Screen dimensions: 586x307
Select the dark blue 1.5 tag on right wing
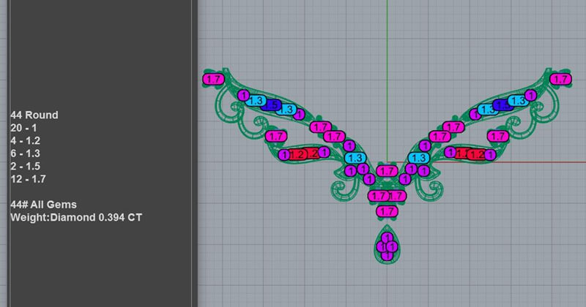tap(502, 105)
